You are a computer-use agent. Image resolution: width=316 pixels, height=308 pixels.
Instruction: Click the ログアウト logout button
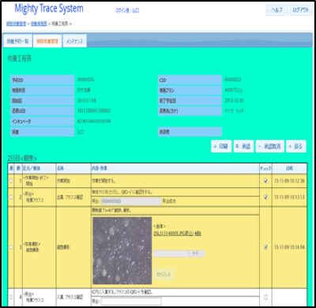[301, 10]
